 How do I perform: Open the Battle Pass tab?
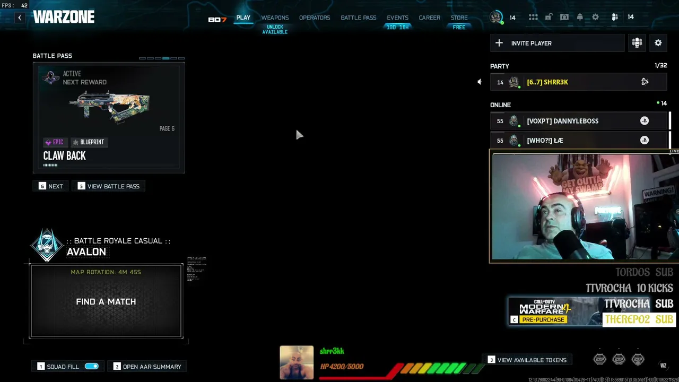(359, 18)
